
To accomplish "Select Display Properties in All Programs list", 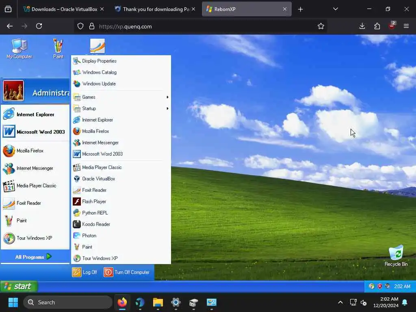I will pyautogui.click(x=121, y=61).
